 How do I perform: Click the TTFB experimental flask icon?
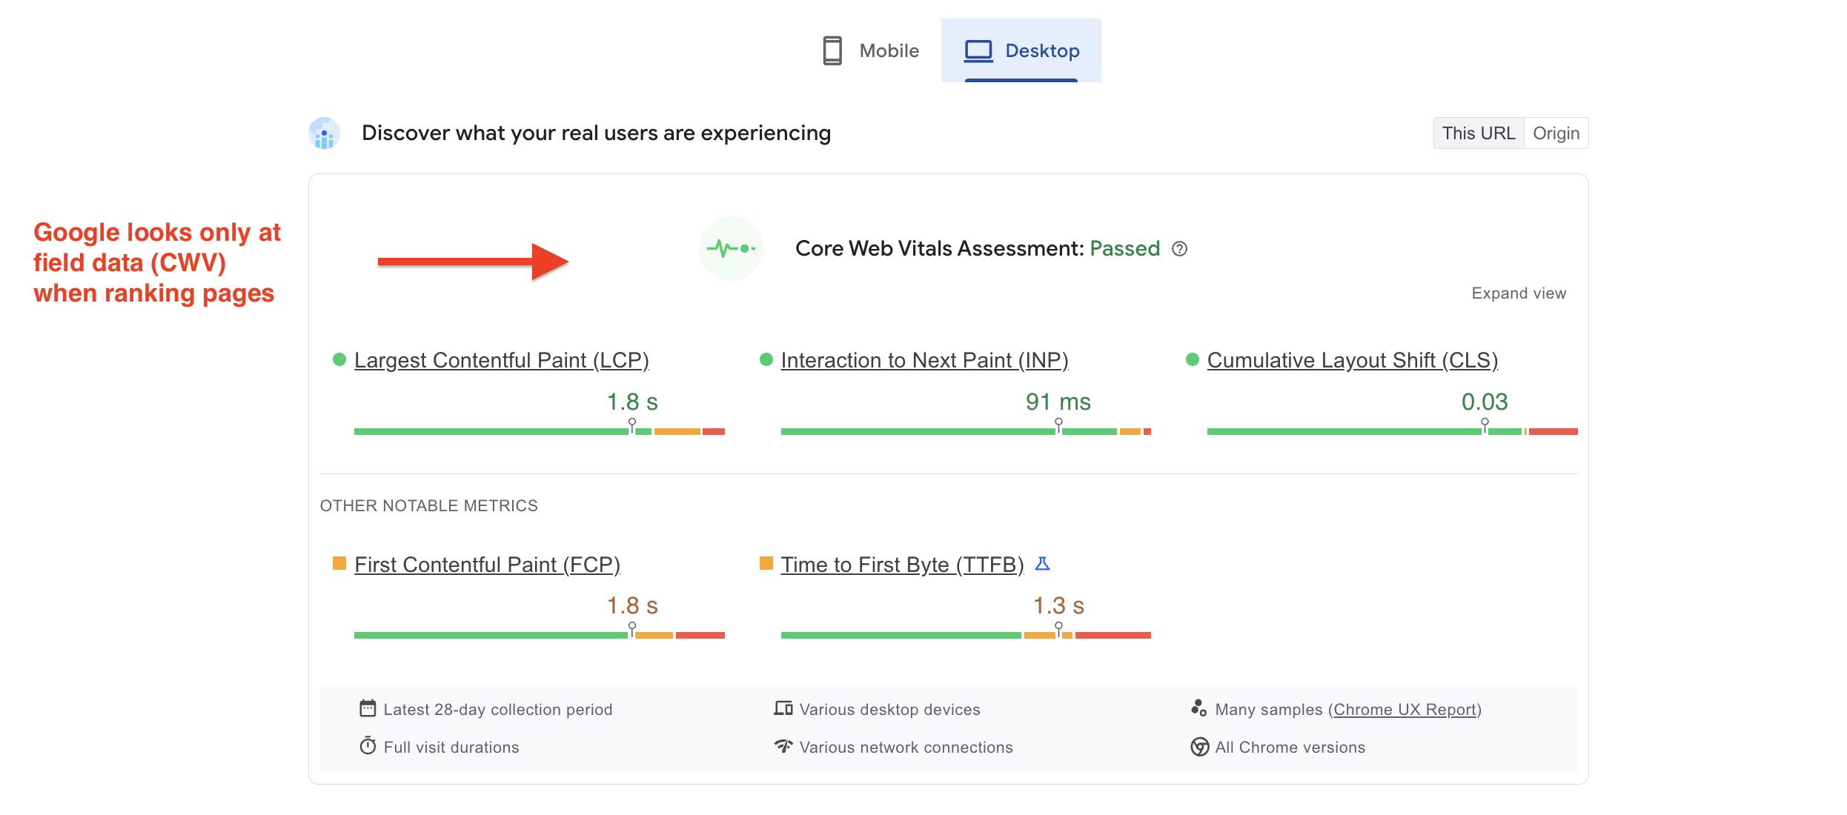[x=1042, y=564]
